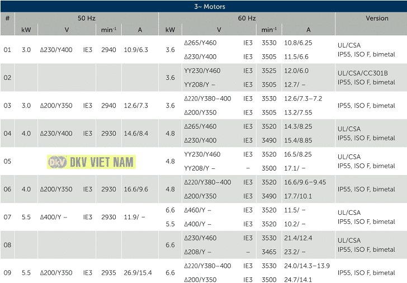Select the 24.0/14.3–13.9 current value
The width and height of the screenshot is (407, 283).
[x=307, y=266]
